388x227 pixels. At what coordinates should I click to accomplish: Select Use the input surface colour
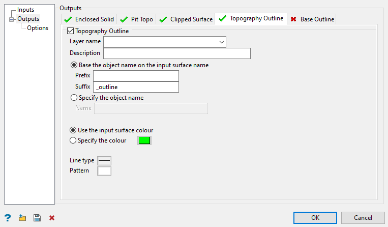[x=73, y=130]
